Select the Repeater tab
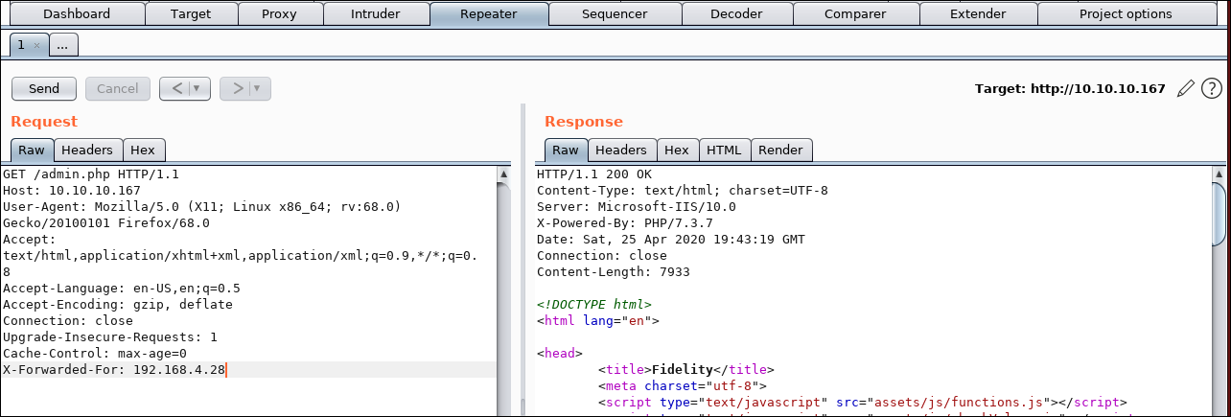1231x417 pixels. pyautogui.click(x=489, y=14)
